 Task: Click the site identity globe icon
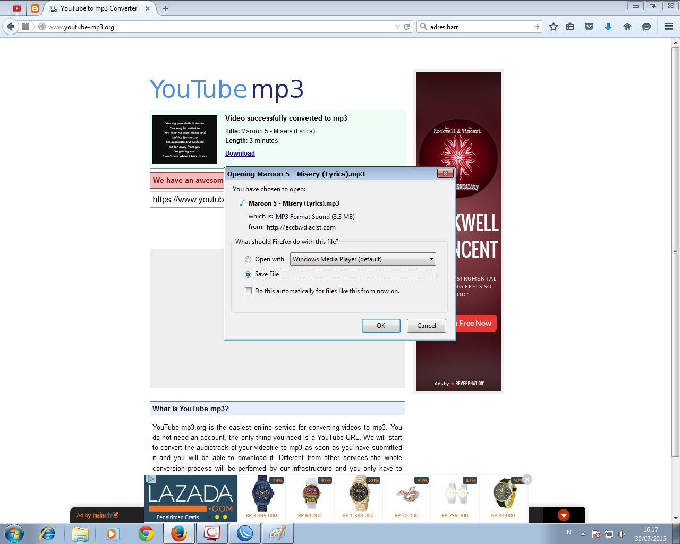(x=42, y=27)
